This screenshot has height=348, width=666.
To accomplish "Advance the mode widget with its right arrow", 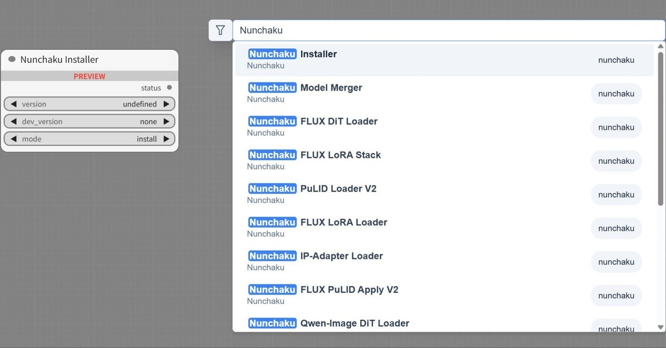I will click(x=165, y=139).
